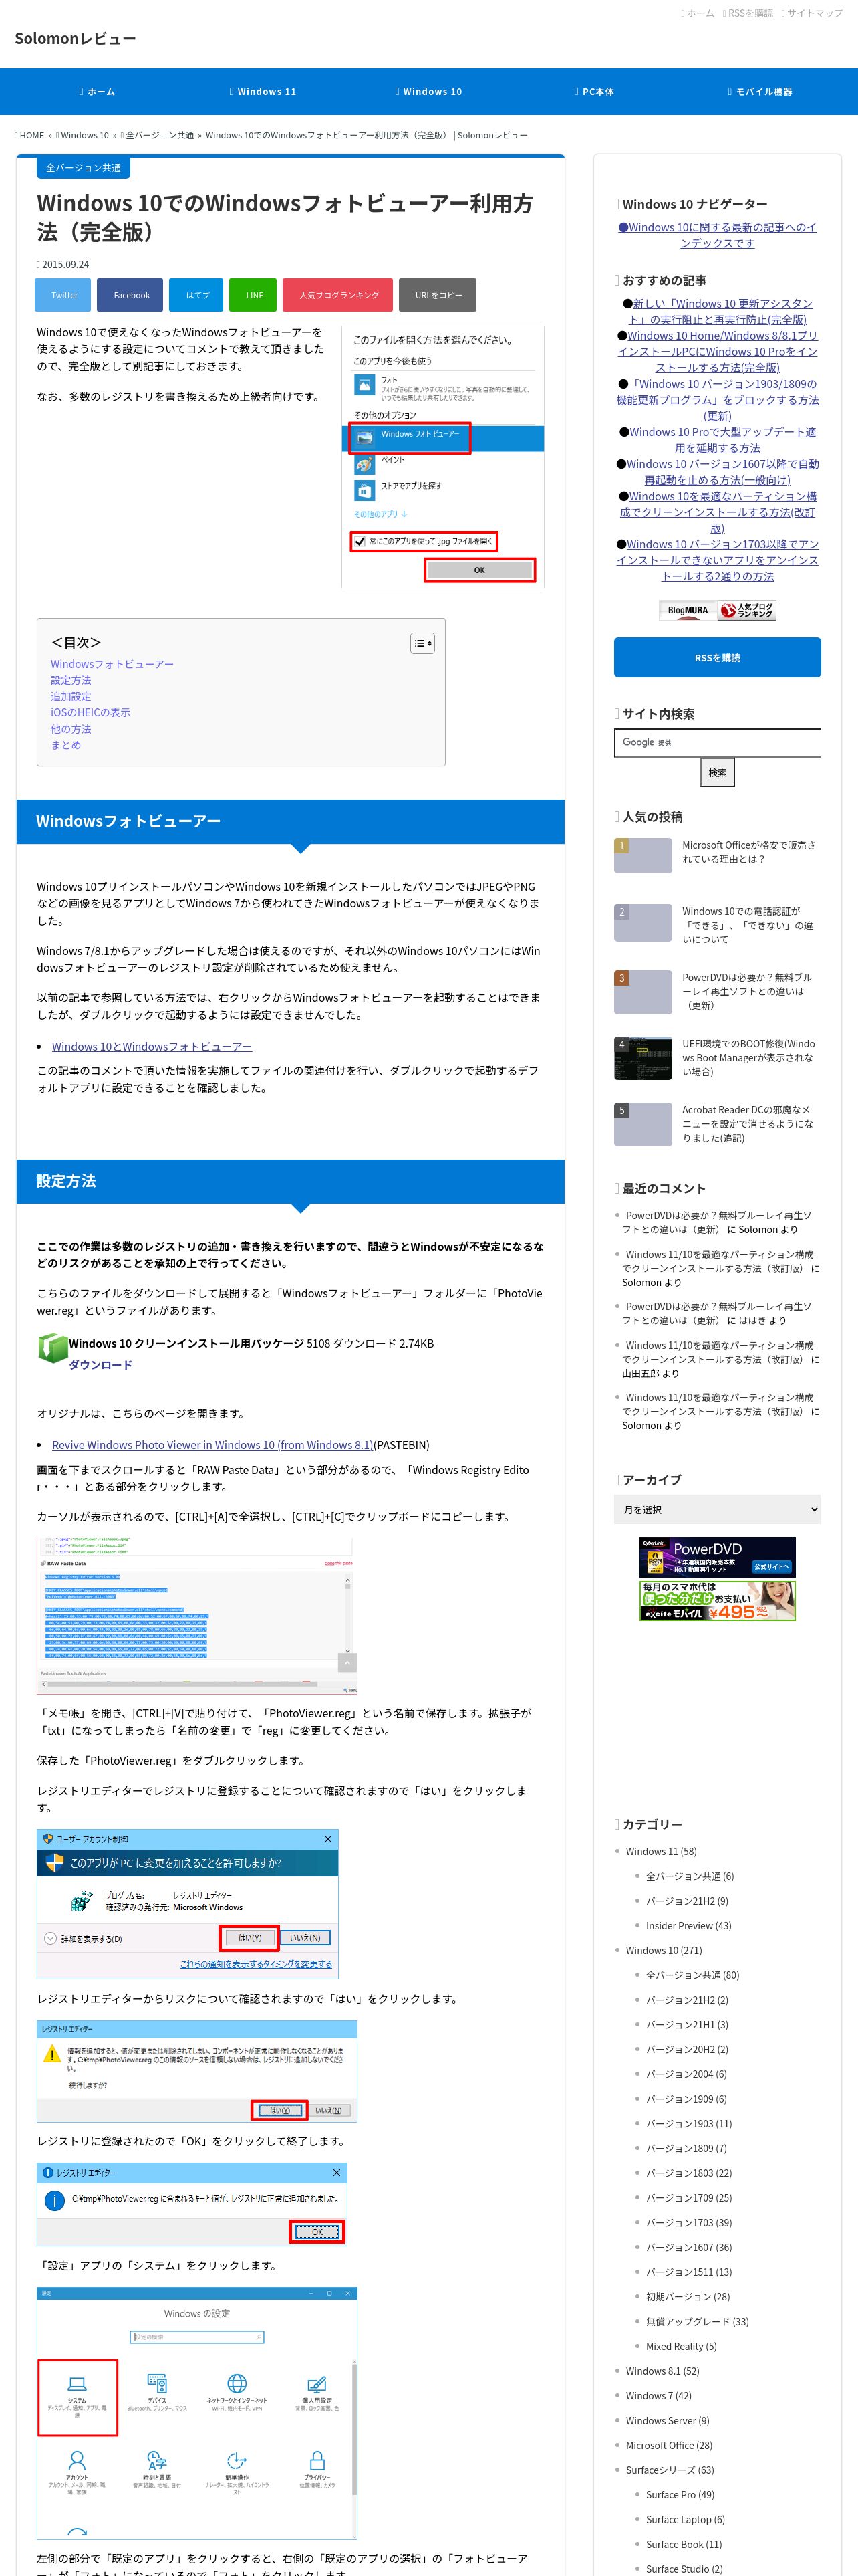Open the PowerDVD advertisement banner
858x2576 pixels.
tap(717, 1556)
